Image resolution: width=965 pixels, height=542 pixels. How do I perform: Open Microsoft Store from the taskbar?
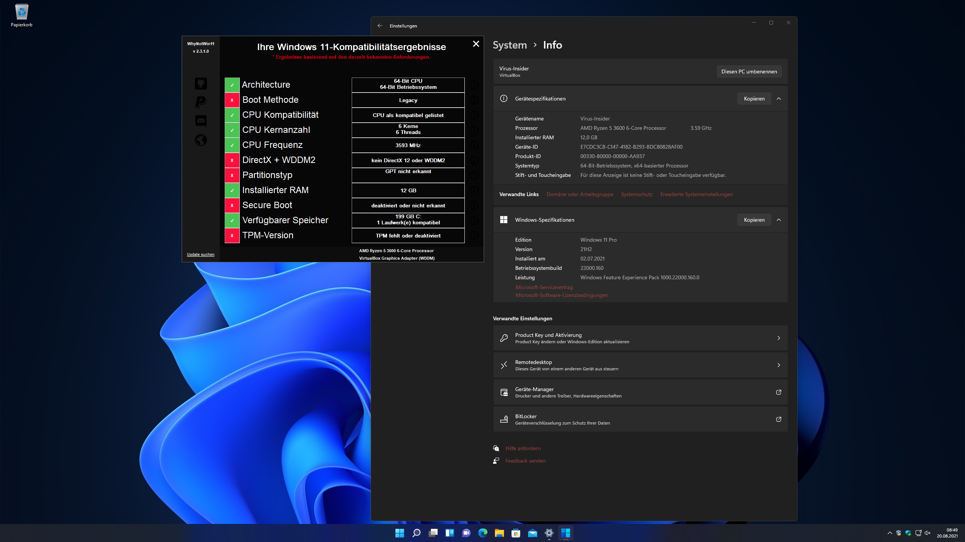tap(516, 533)
